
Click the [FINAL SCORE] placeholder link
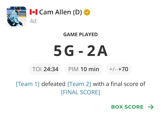click(x=80, y=92)
